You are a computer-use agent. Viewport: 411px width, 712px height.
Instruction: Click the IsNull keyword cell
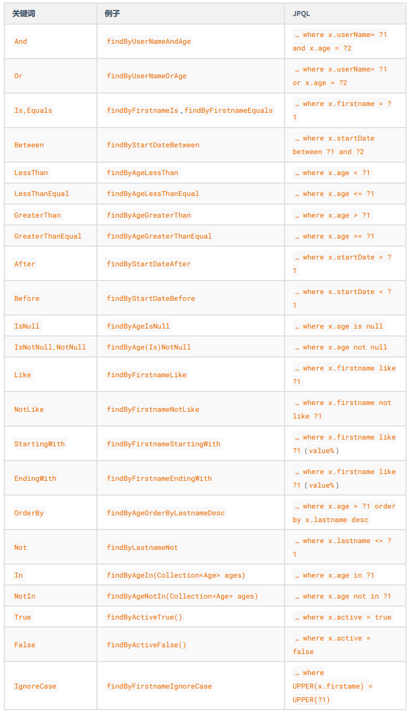tap(27, 326)
